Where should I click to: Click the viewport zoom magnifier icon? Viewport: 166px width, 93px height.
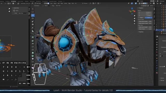(x=134, y=16)
